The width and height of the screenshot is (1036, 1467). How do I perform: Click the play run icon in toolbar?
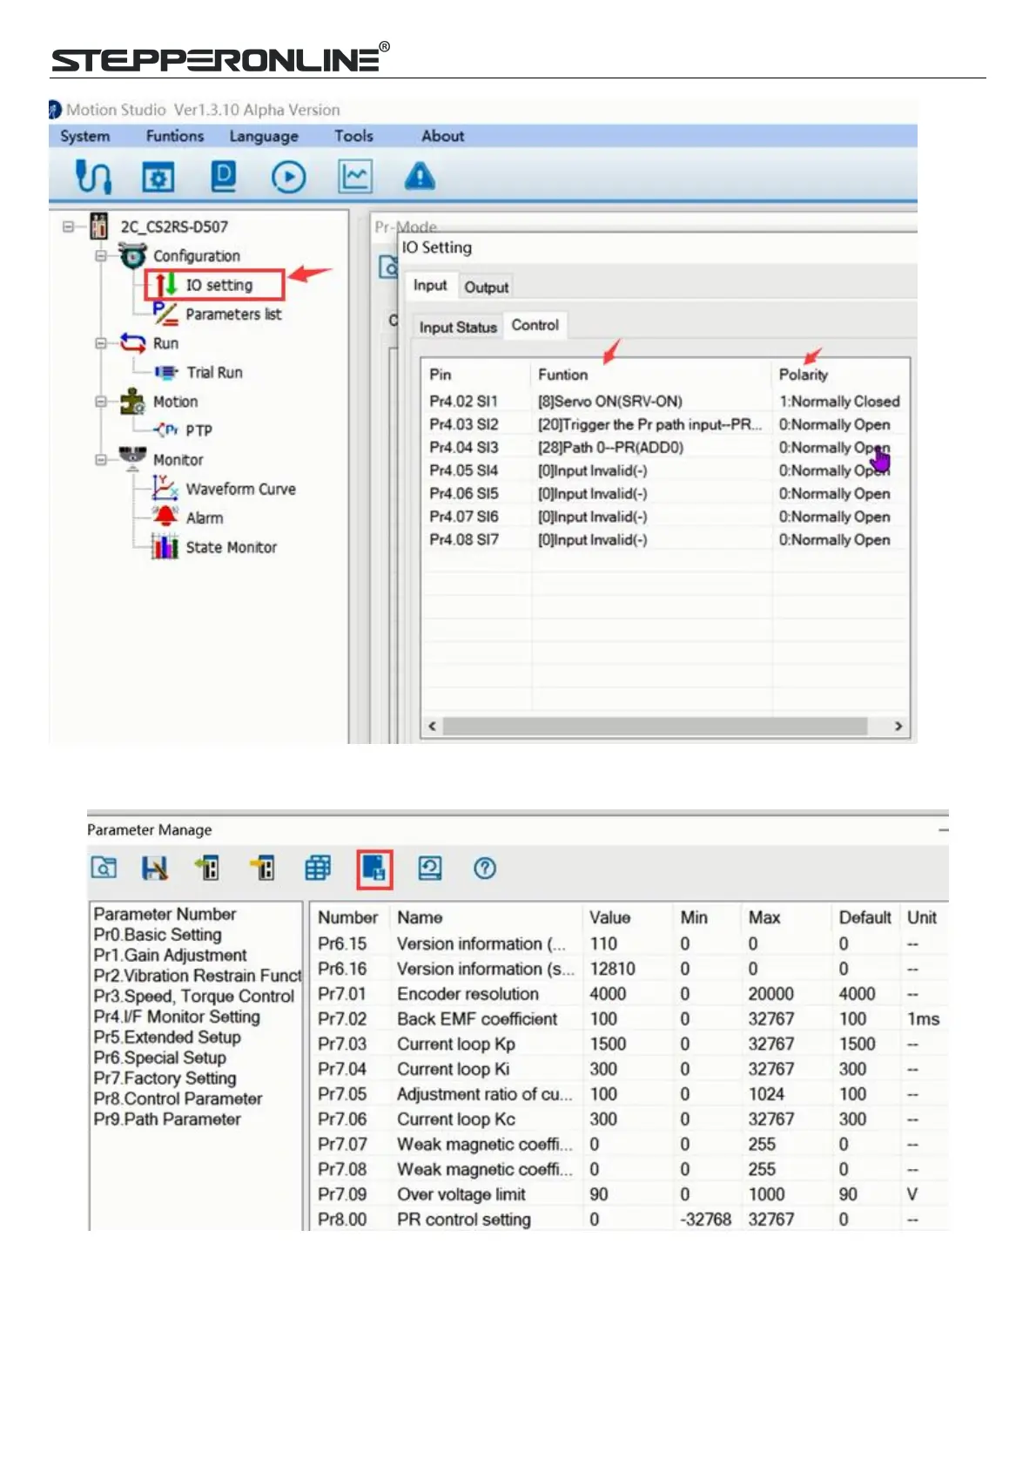(x=288, y=178)
